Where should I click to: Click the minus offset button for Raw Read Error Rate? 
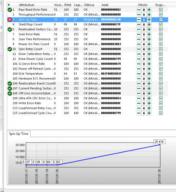pyautogui.click(x=139, y=10)
